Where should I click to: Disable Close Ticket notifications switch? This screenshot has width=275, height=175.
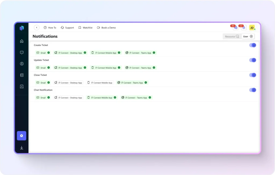tap(252, 75)
